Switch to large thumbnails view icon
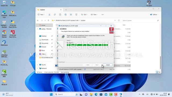This screenshot has width=172, height=97. (160, 72)
